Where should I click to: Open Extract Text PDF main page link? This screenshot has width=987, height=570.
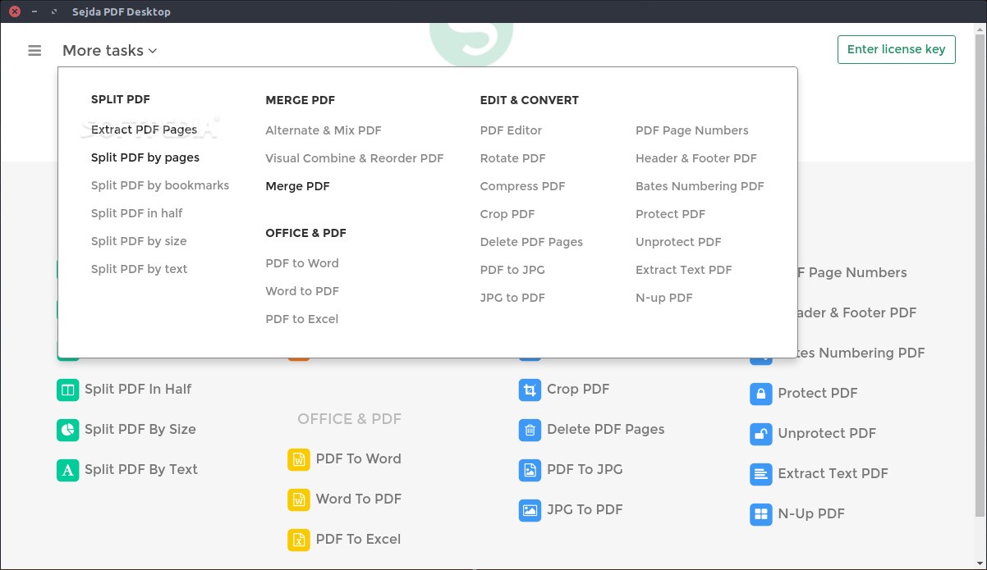pos(833,473)
